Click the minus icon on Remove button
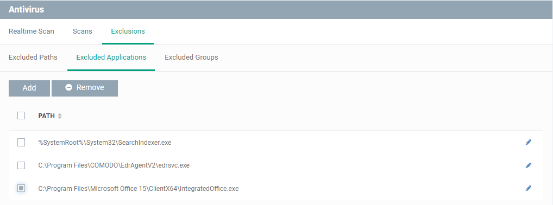 point(69,87)
